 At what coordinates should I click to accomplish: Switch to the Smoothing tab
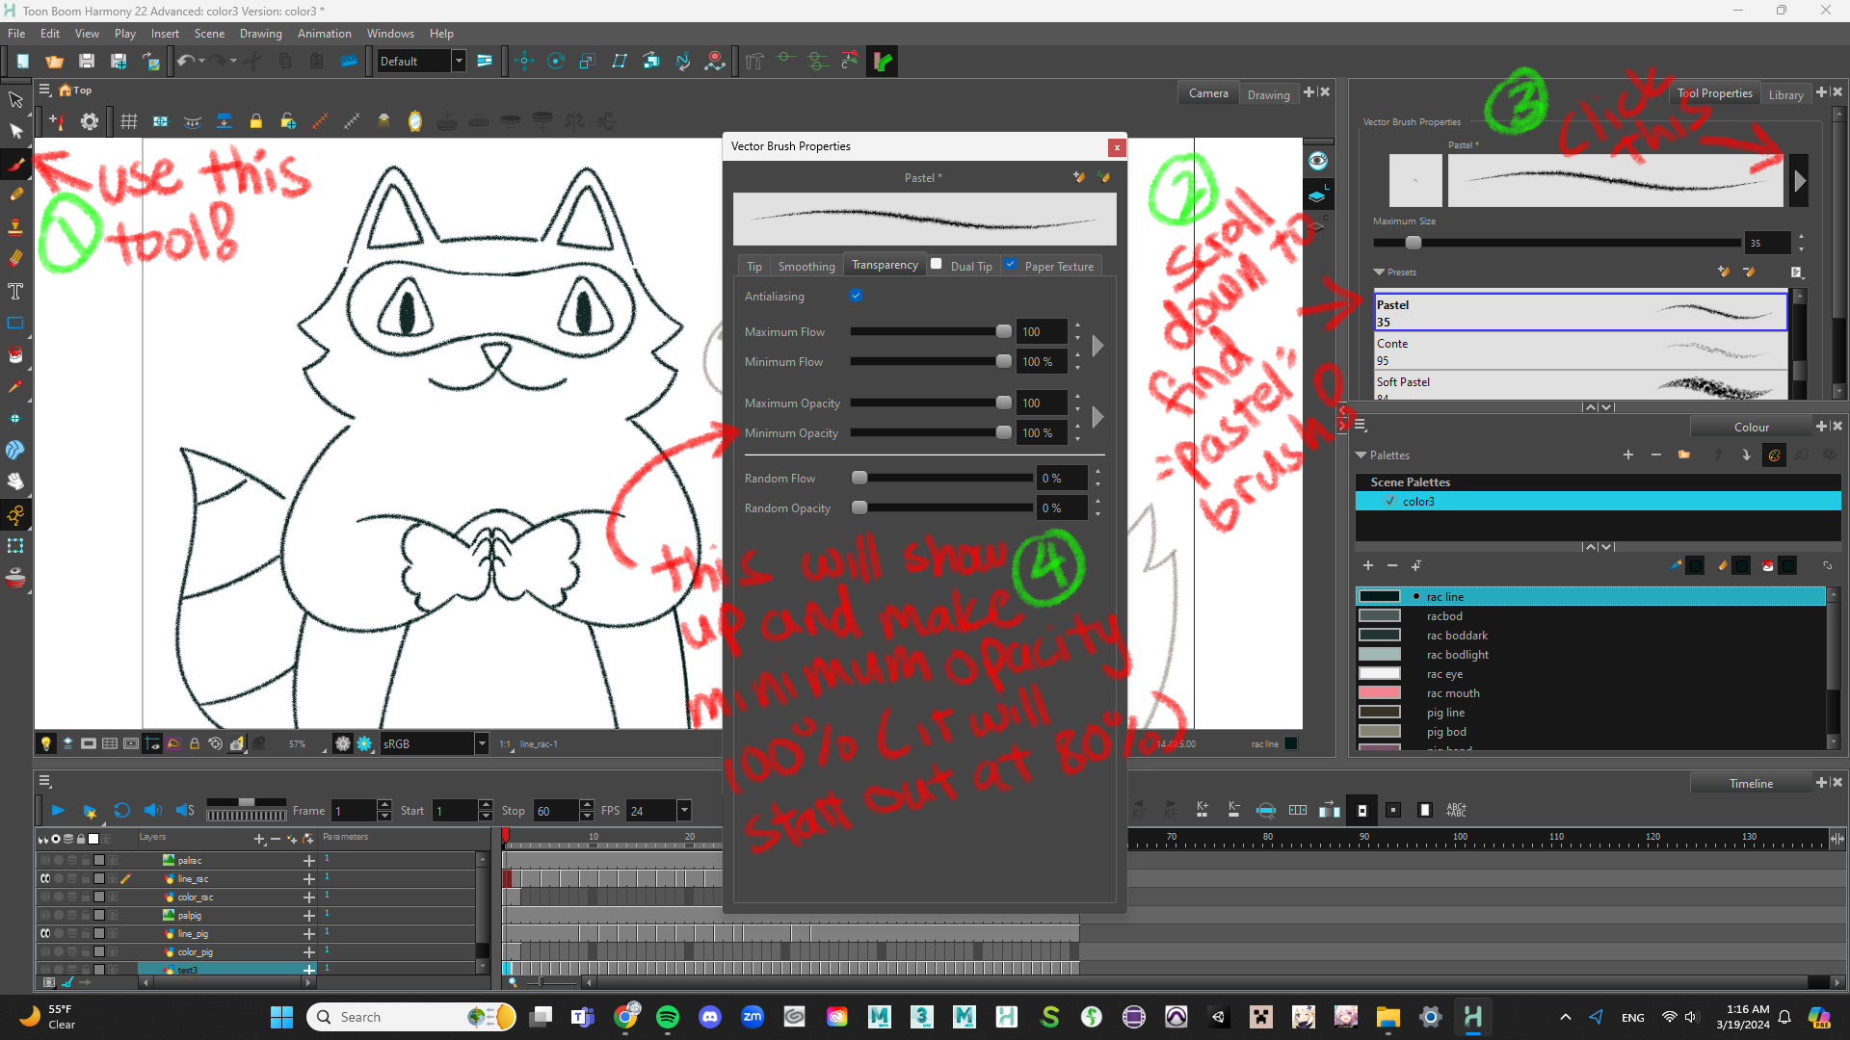(806, 267)
